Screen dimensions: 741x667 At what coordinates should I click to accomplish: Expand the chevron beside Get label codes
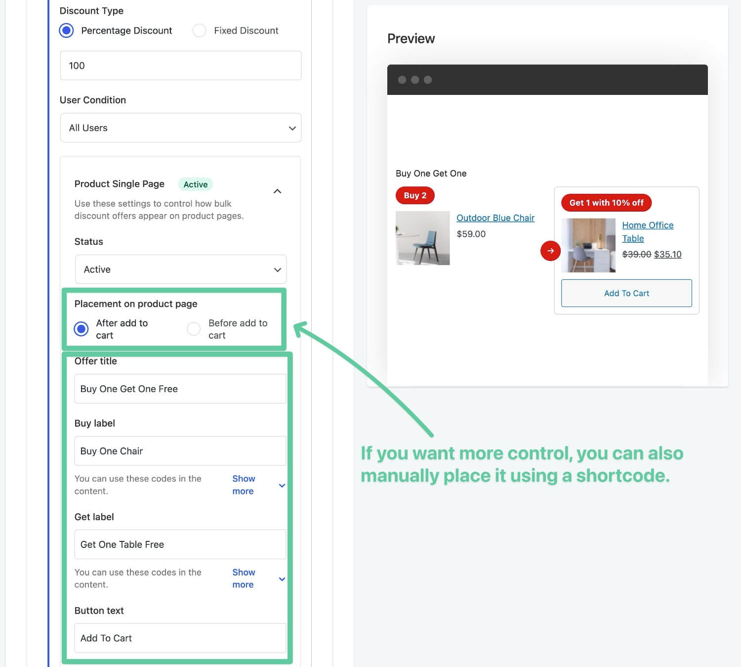(282, 579)
